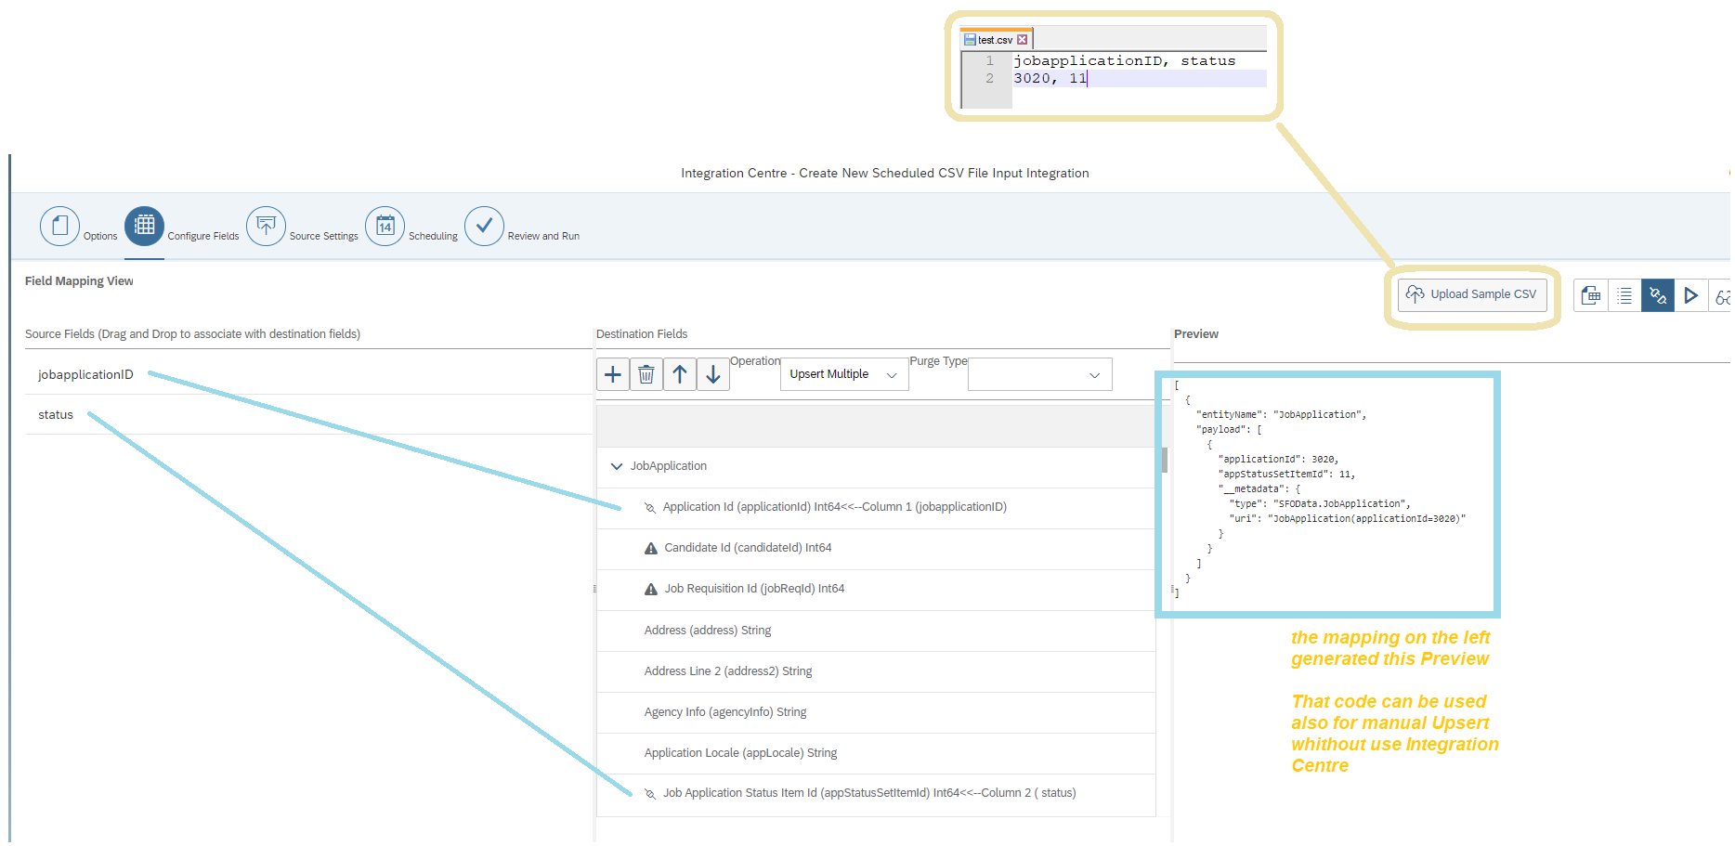
Task: Delete selected destination field with trash icon
Action: click(x=646, y=374)
